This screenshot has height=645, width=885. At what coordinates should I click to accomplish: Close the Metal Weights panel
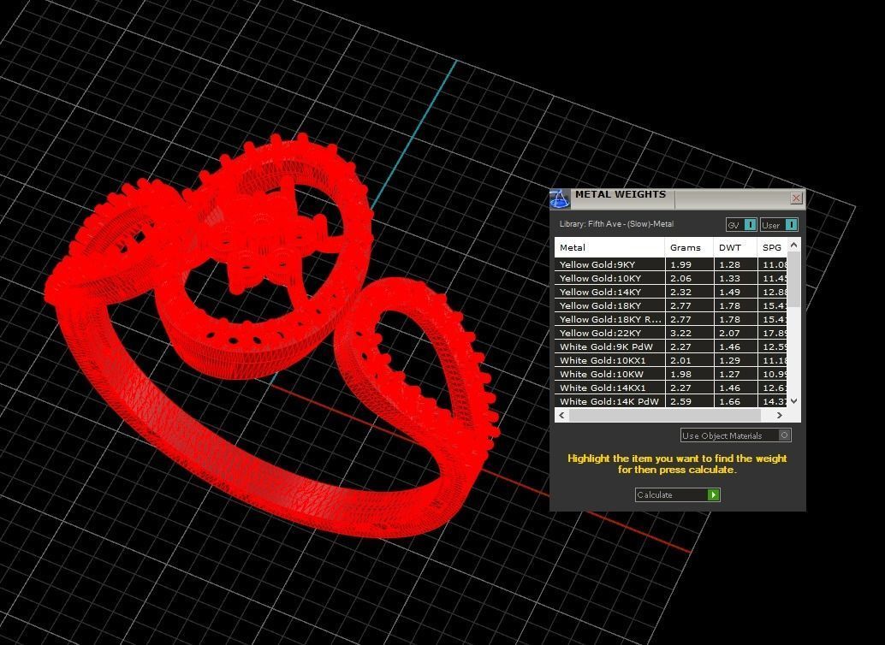(796, 198)
